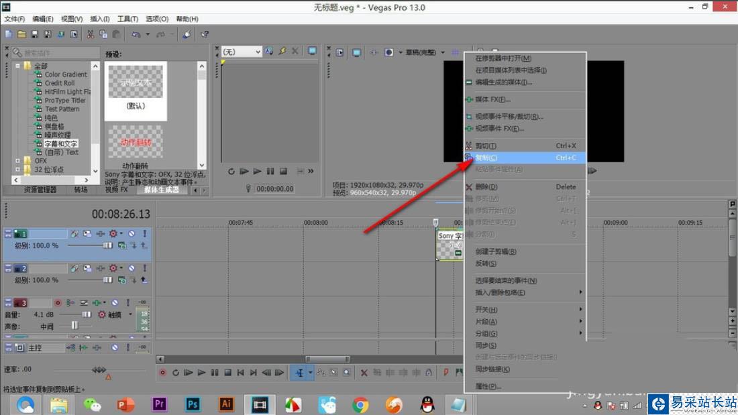
Task: Choose 删除(D) from the context menu
Action: point(525,187)
